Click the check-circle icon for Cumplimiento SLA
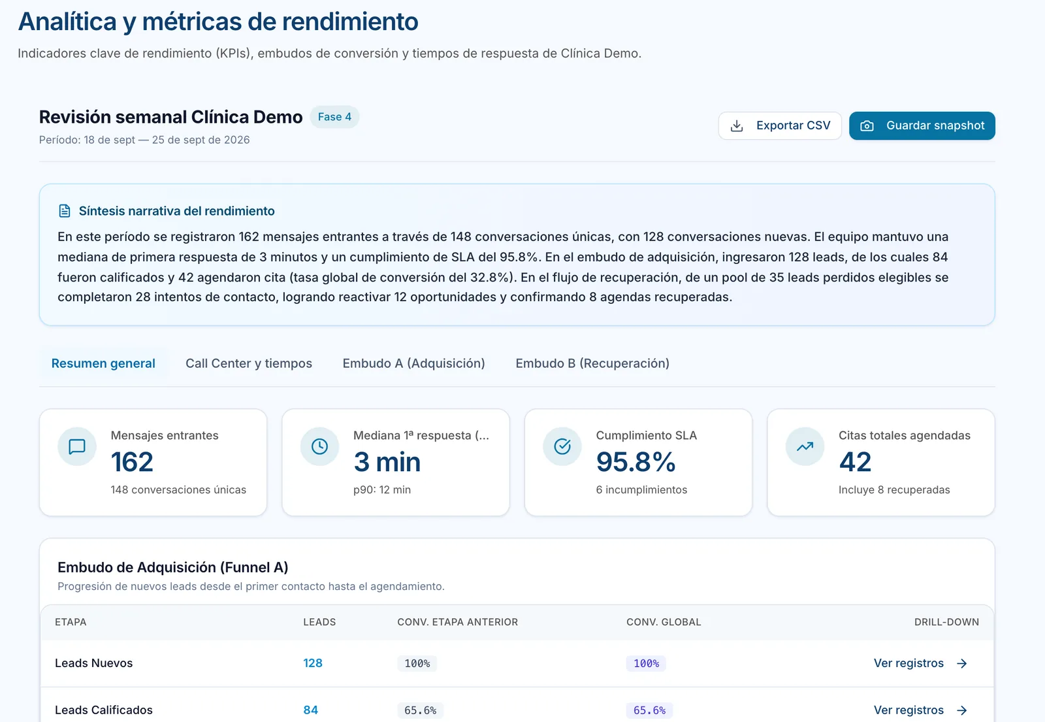Image resolution: width=1045 pixels, height=722 pixels. [x=562, y=446]
